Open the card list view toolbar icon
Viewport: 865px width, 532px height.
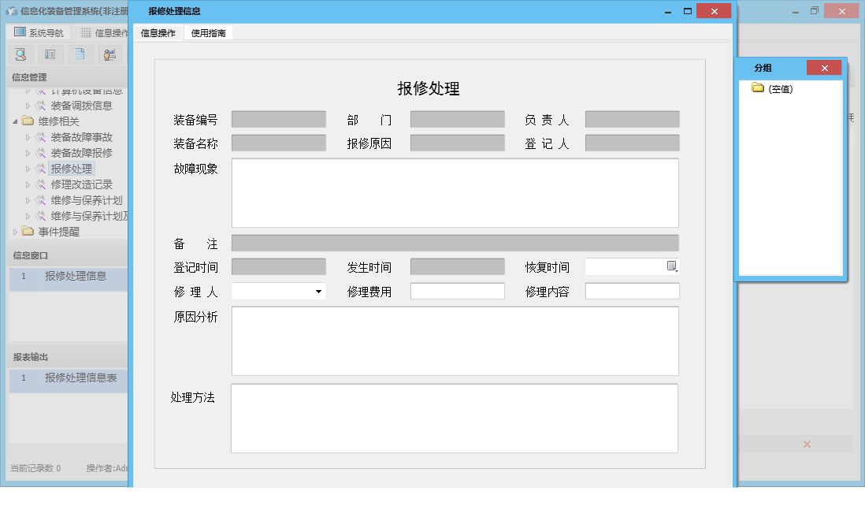[50, 54]
